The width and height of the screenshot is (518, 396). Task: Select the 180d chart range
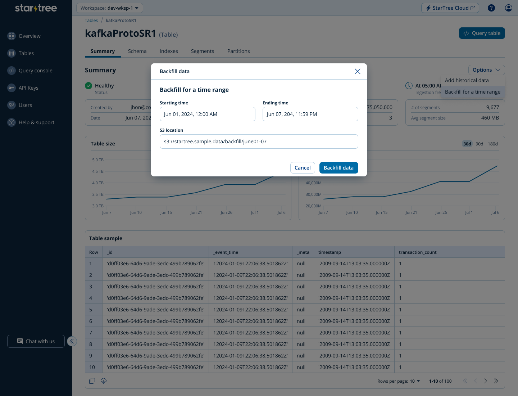click(x=492, y=144)
